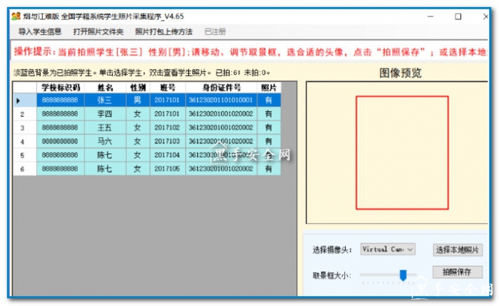499x306 pixels.
Task: Click the 姓名 column header
Action: (104, 87)
